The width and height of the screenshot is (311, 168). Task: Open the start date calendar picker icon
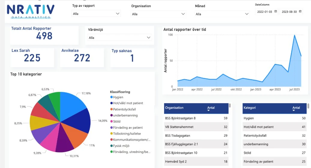pyautogui.click(x=276, y=11)
